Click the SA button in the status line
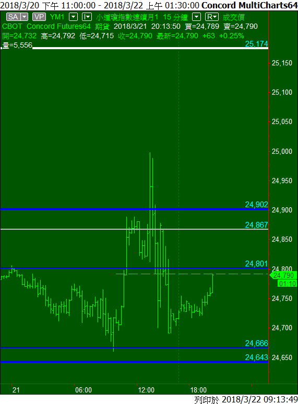The height and width of the screenshot is (404, 298). tap(13, 17)
